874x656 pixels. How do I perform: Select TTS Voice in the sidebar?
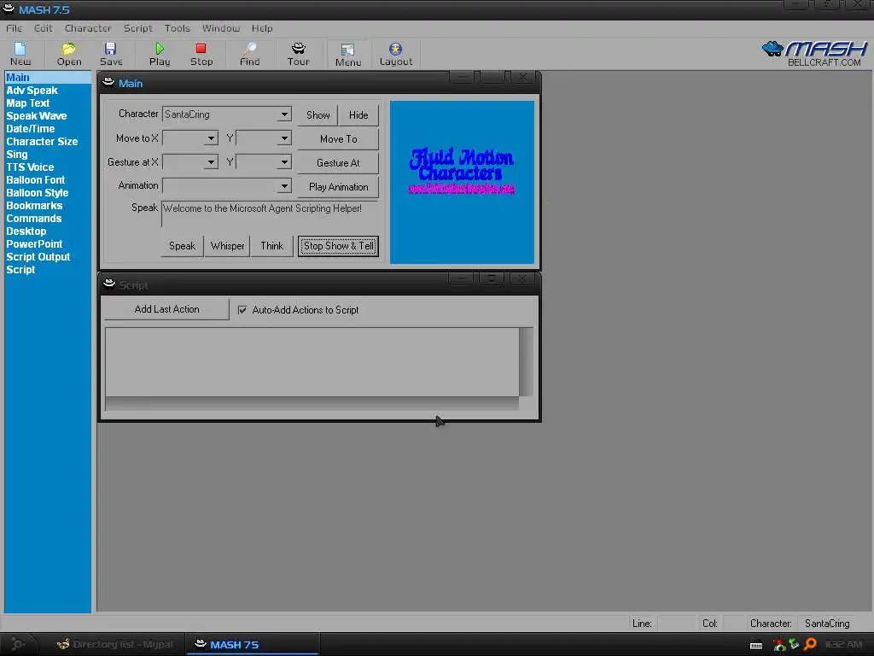click(x=30, y=167)
